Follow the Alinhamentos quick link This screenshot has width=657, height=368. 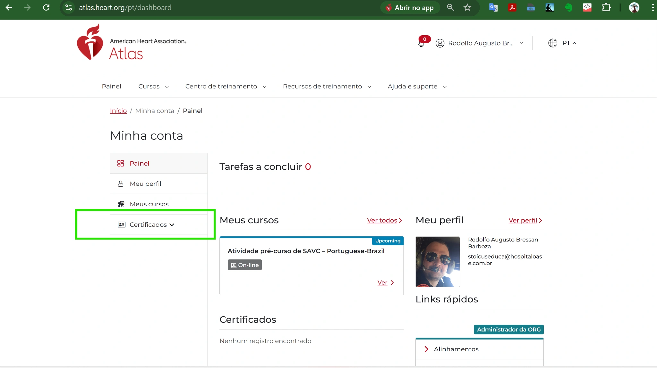(x=456, y=349)
